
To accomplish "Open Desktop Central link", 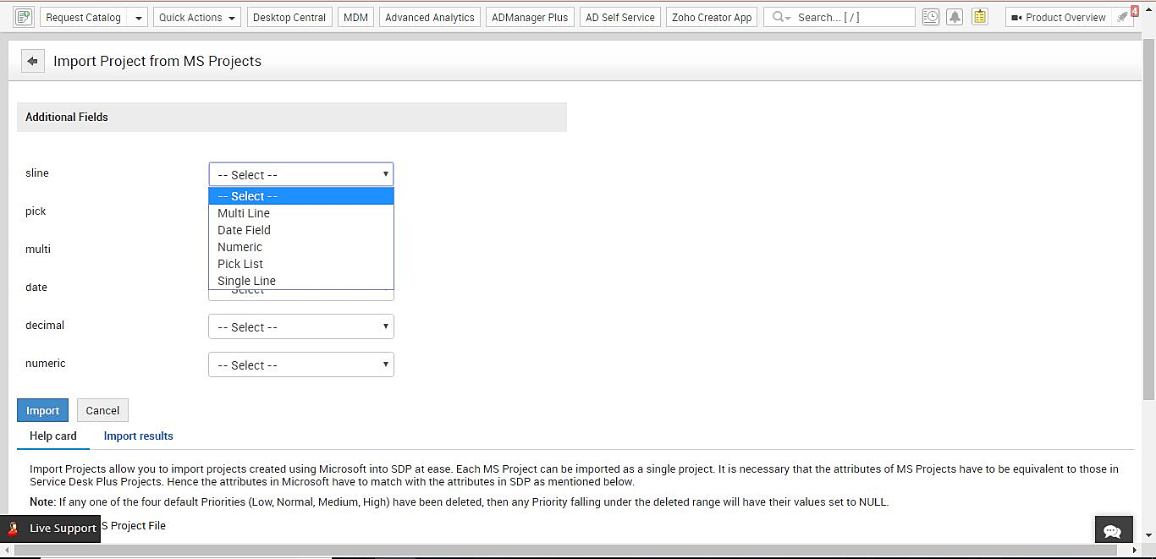I will click(289, 17).
